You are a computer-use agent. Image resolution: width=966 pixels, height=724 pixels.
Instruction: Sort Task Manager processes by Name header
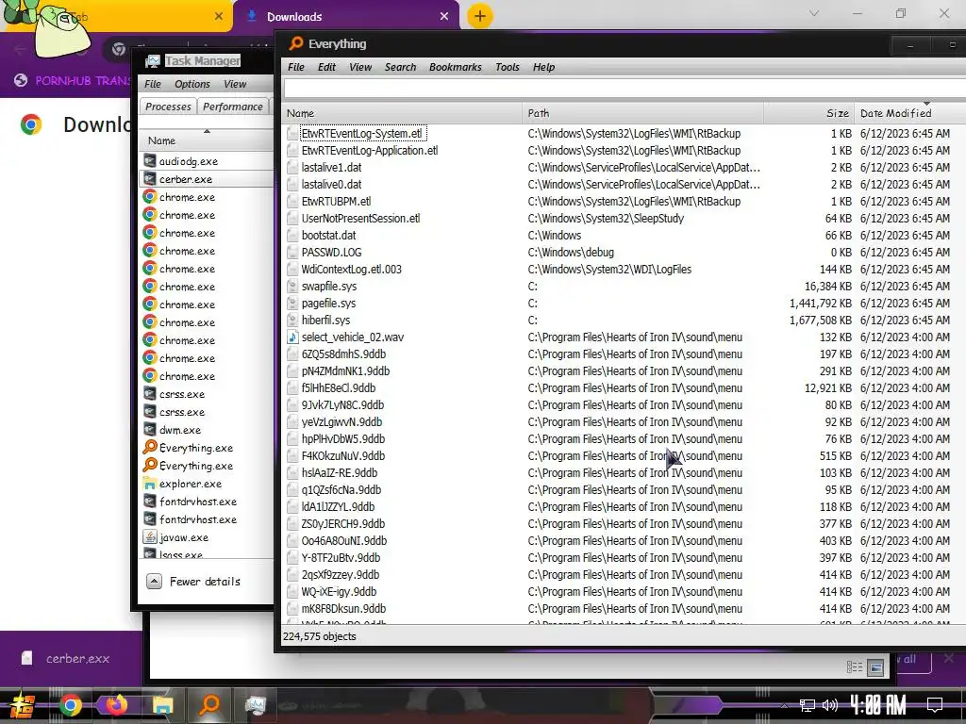[207, 140]
